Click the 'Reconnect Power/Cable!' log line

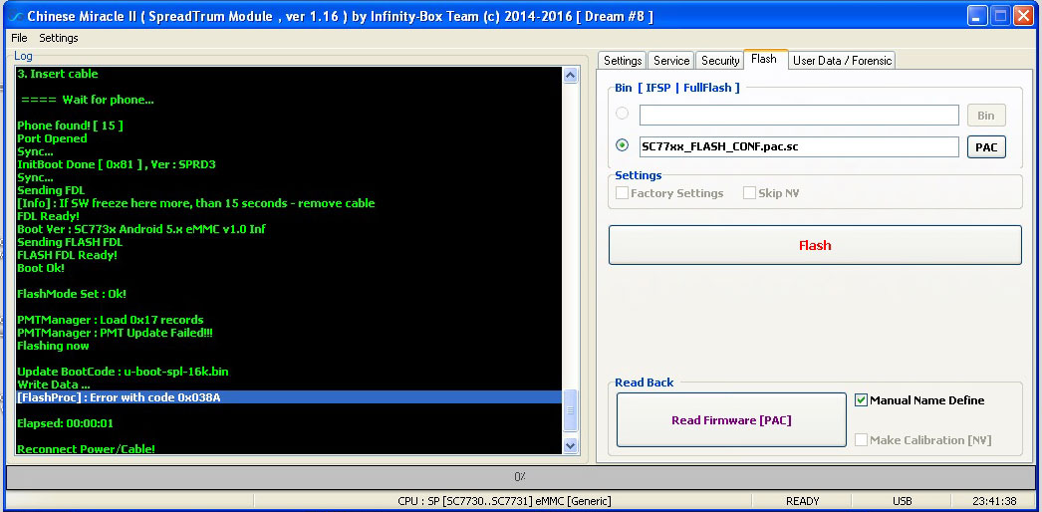(x=87, y=449)
